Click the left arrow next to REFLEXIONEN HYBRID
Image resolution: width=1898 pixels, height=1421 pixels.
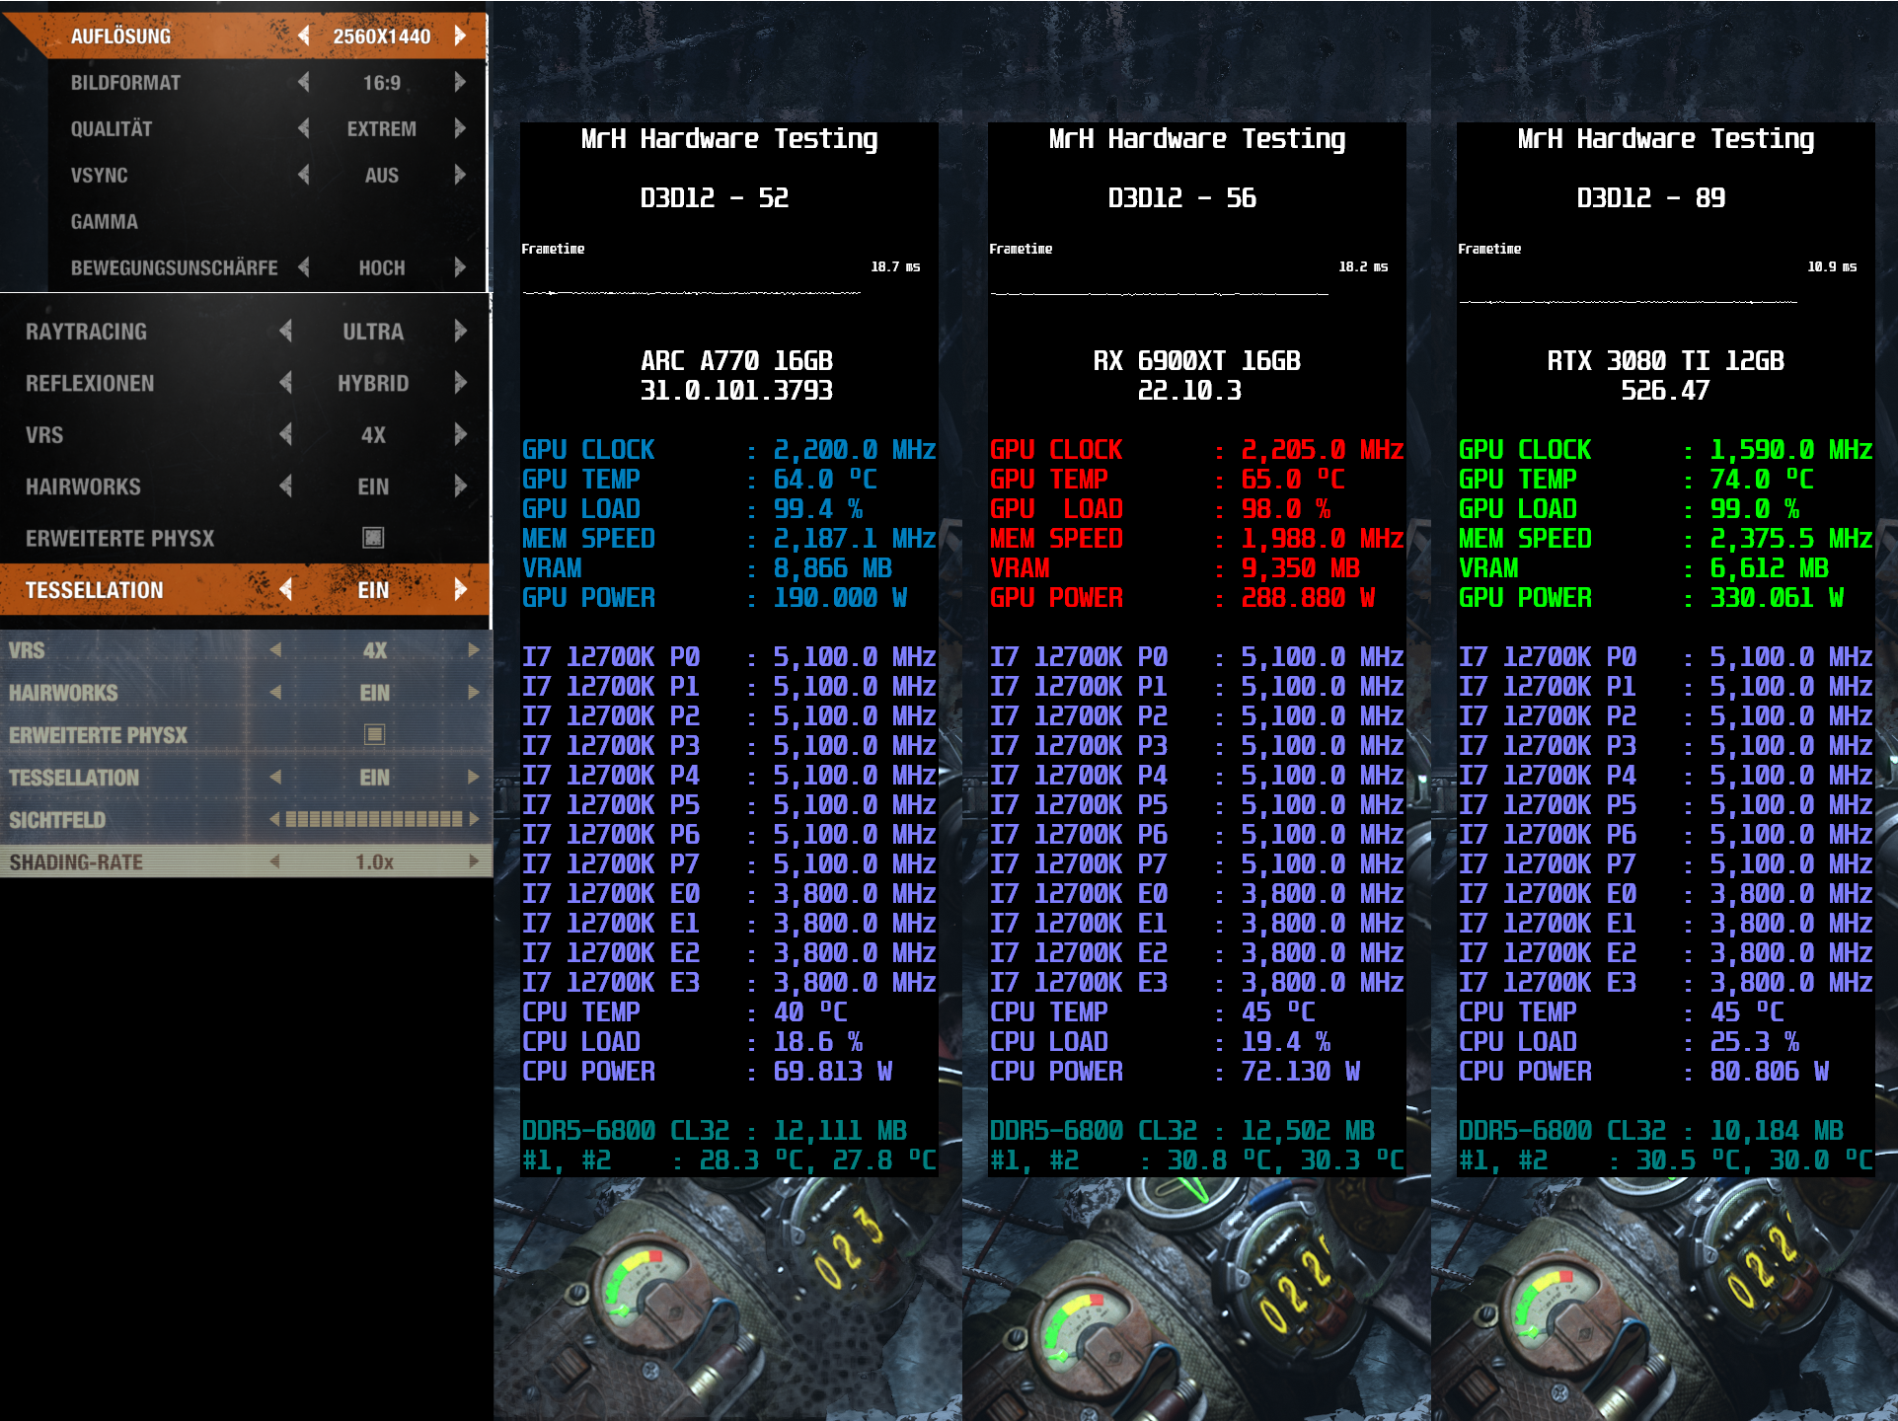pos(287,383)
